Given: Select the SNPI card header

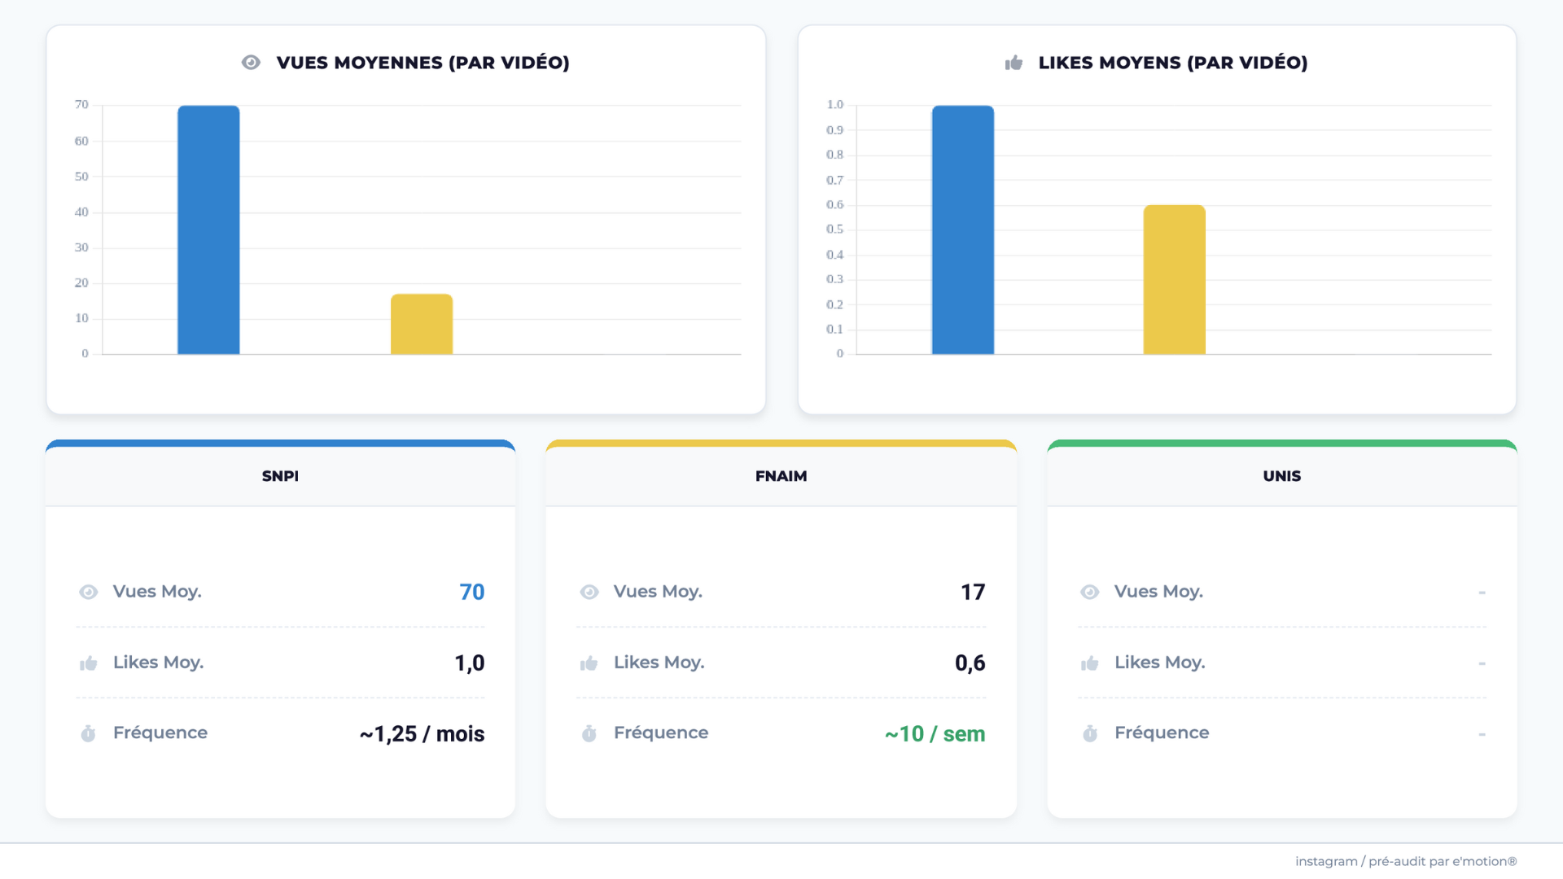Looking at the screenshot, I should [280, 476].
